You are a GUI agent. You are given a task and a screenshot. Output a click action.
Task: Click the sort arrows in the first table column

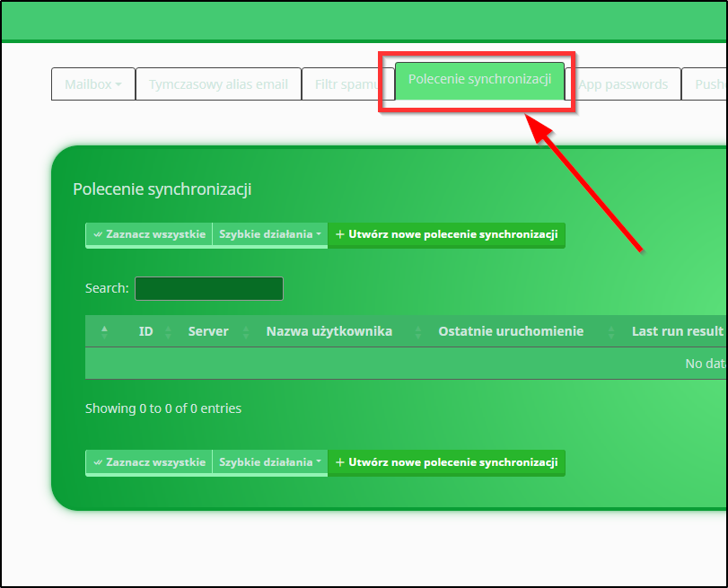(104, 331)
